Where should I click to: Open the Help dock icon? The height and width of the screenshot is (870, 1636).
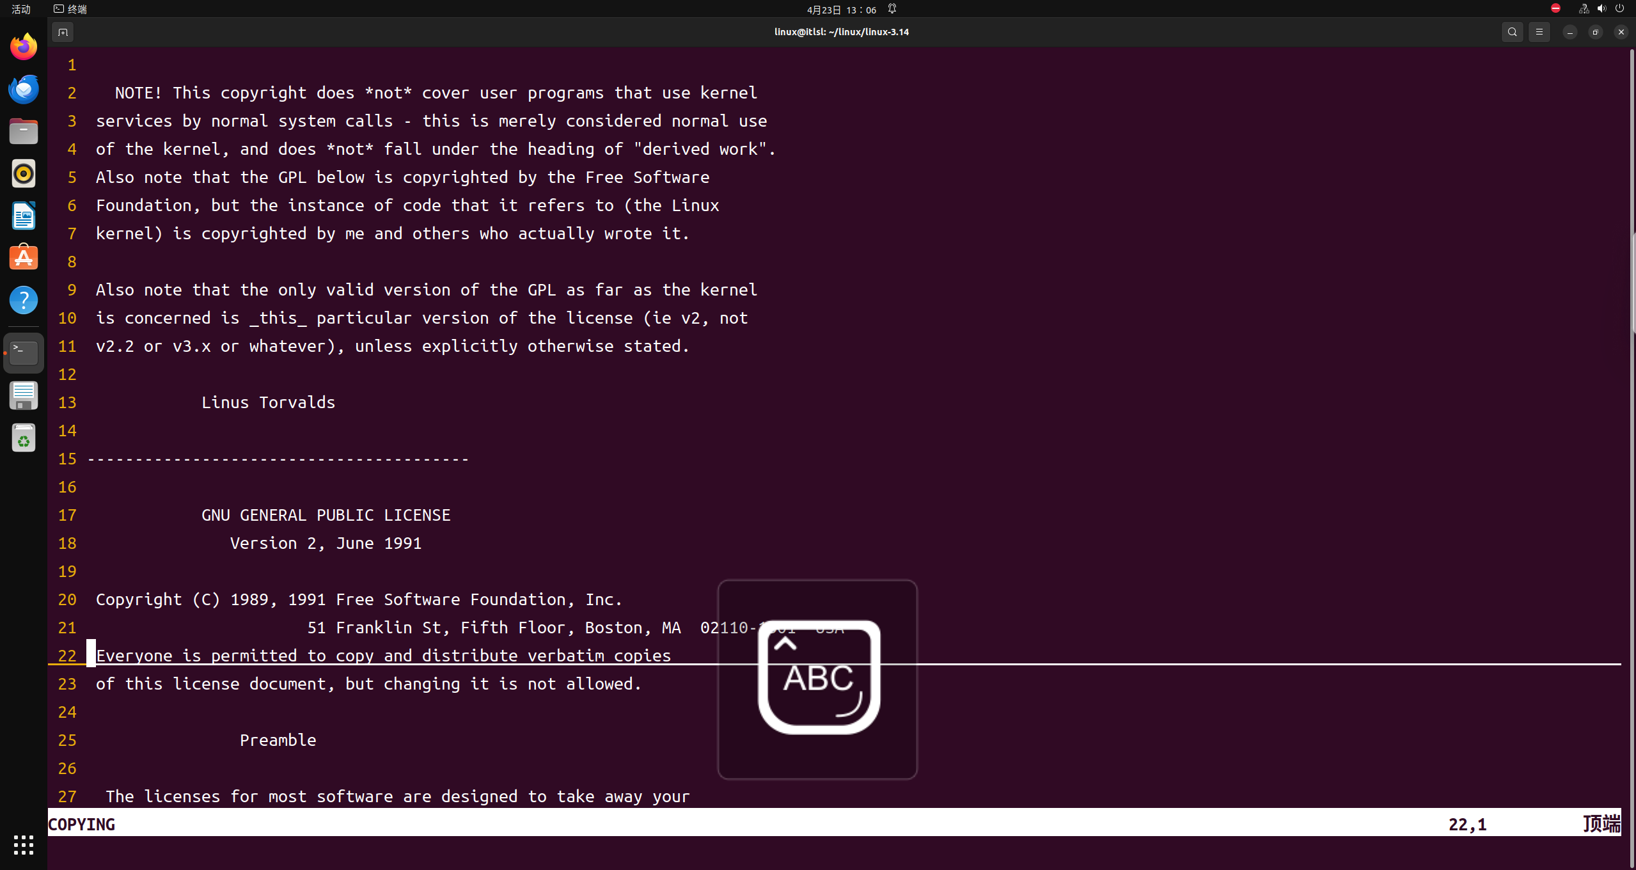pyautogui.click(x=24, y=300)
